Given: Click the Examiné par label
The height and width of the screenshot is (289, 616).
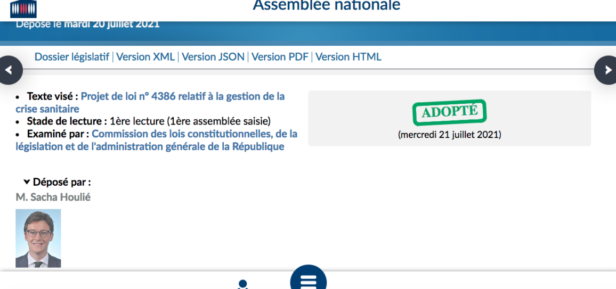Looking at the screenshot, I should 58,134.
